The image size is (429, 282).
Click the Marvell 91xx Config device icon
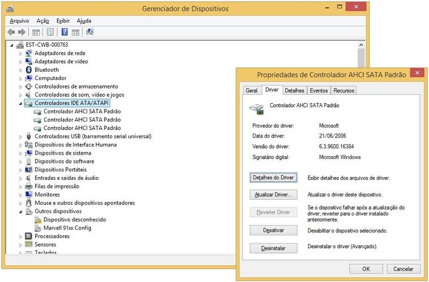(38, 228)
